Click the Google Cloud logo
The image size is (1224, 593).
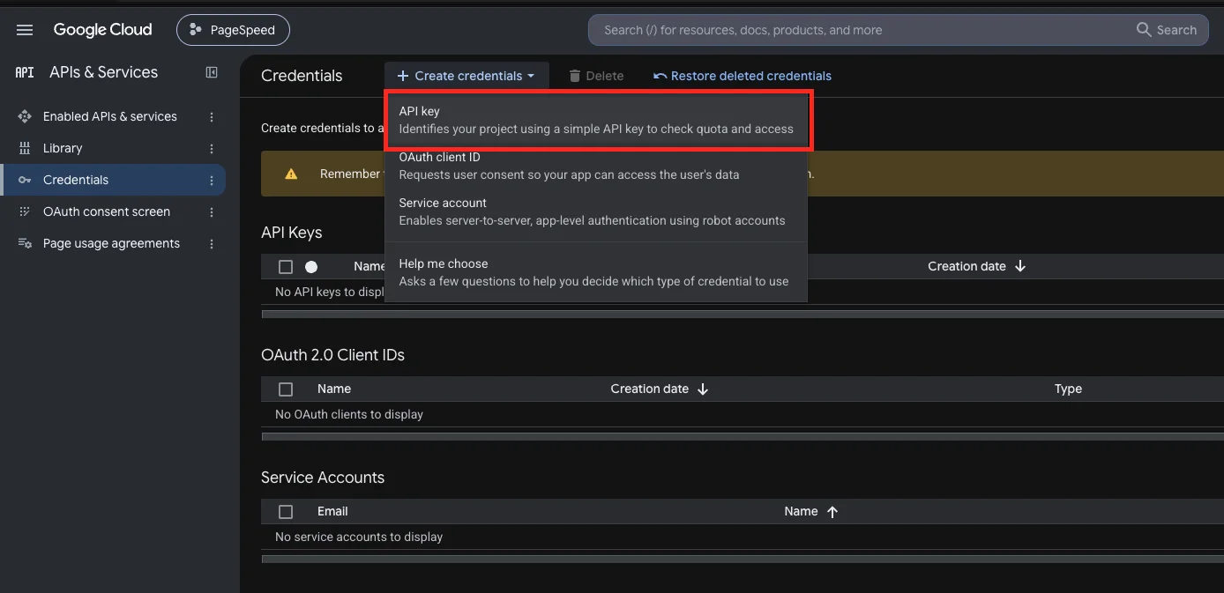pyautogui.click(x=102, y=30)
